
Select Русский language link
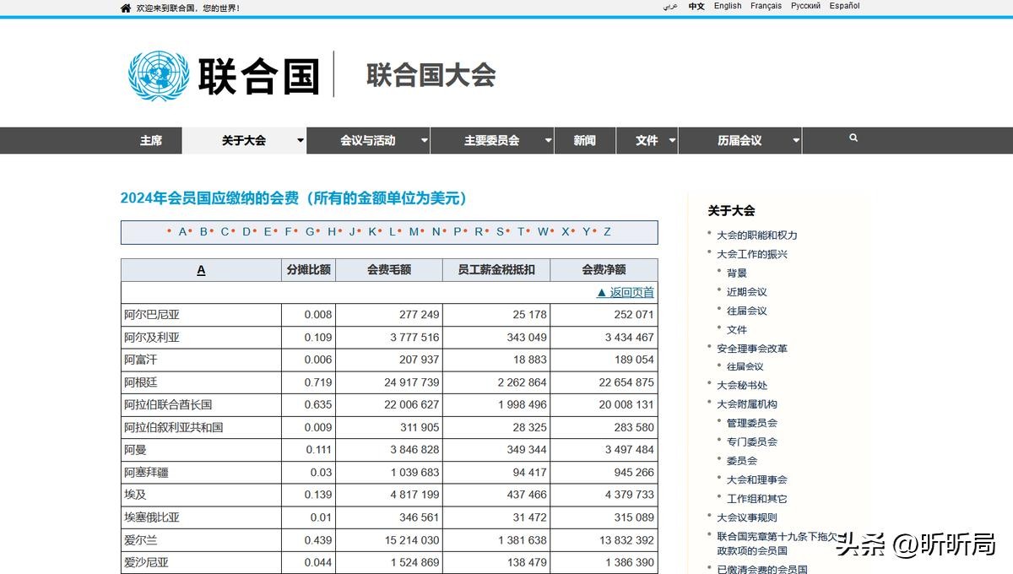[x=805, y=6]
